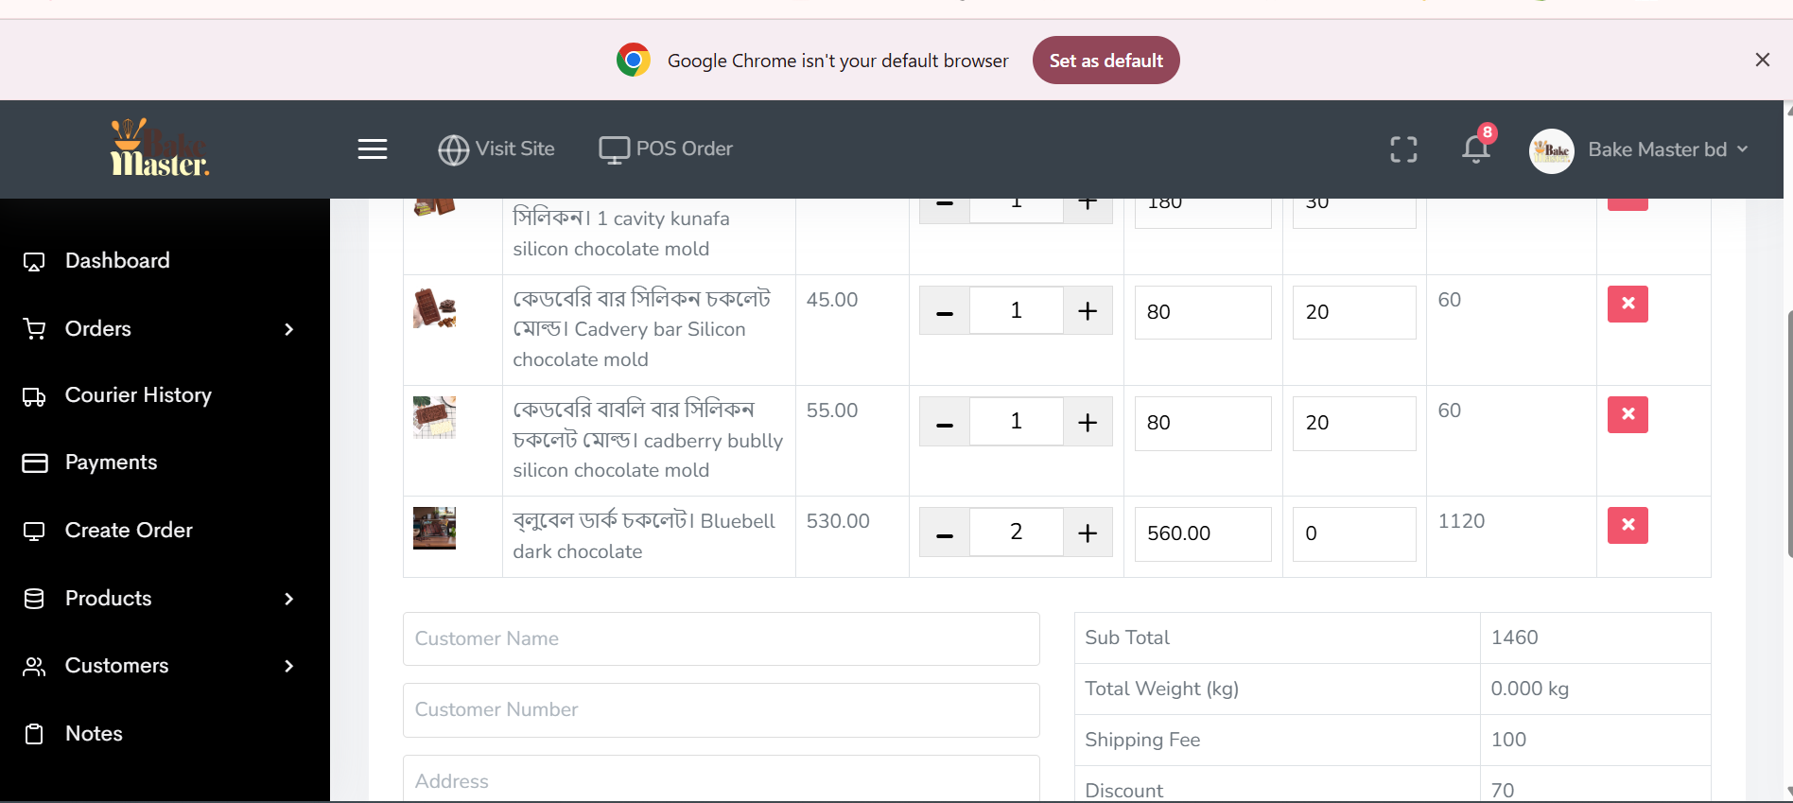Dismiss the default browser banner

[1762, 60]
